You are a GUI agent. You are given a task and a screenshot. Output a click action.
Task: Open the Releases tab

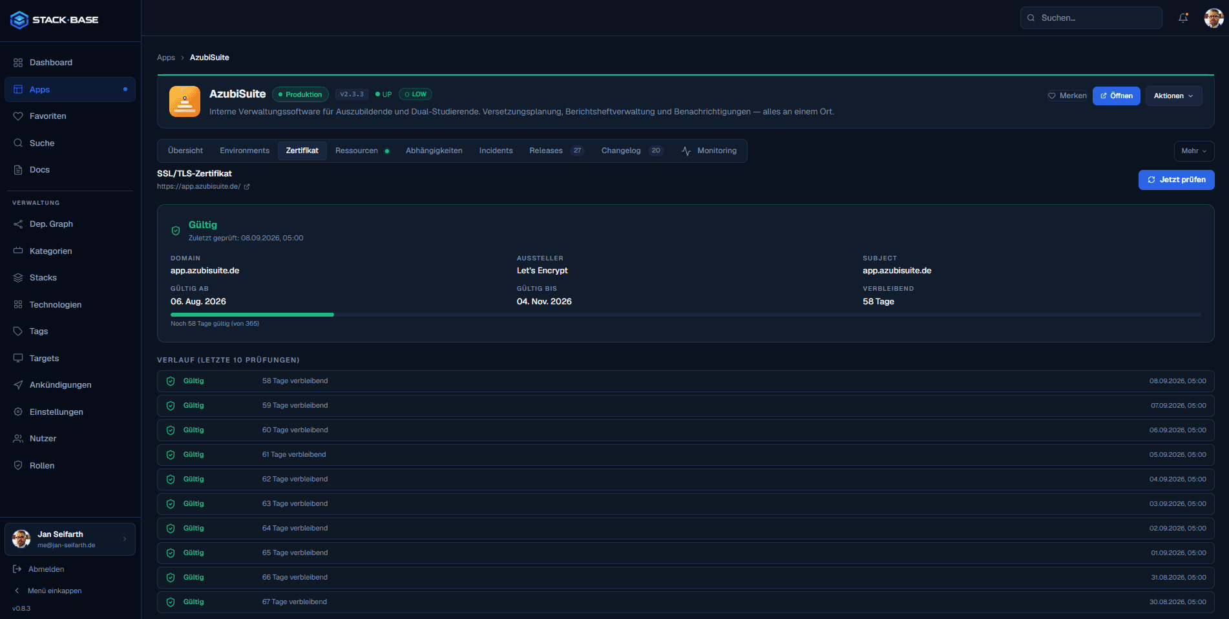[556, 151]
